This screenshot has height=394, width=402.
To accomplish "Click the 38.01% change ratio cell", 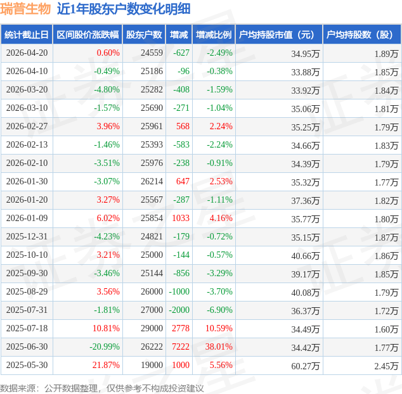I will coord(219,347).
